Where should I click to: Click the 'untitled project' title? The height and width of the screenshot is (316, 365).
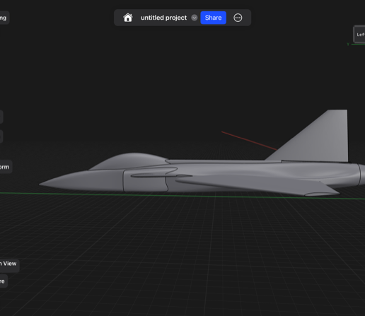point(163,18)
